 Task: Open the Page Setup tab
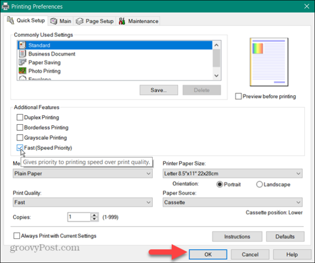(x=95, y=21)
